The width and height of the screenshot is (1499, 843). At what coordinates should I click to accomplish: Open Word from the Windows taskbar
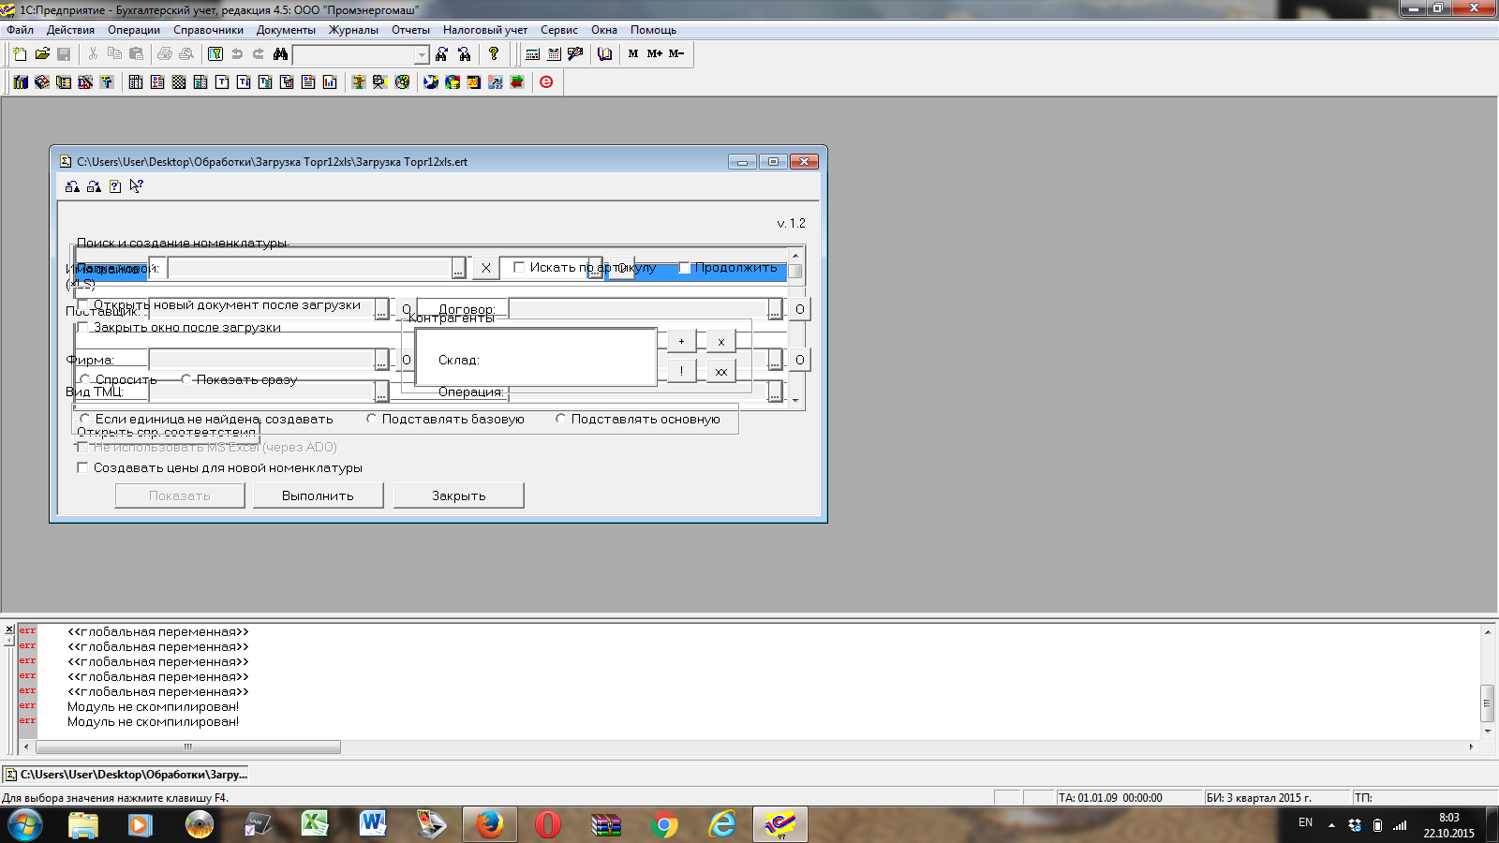[372, 824]
